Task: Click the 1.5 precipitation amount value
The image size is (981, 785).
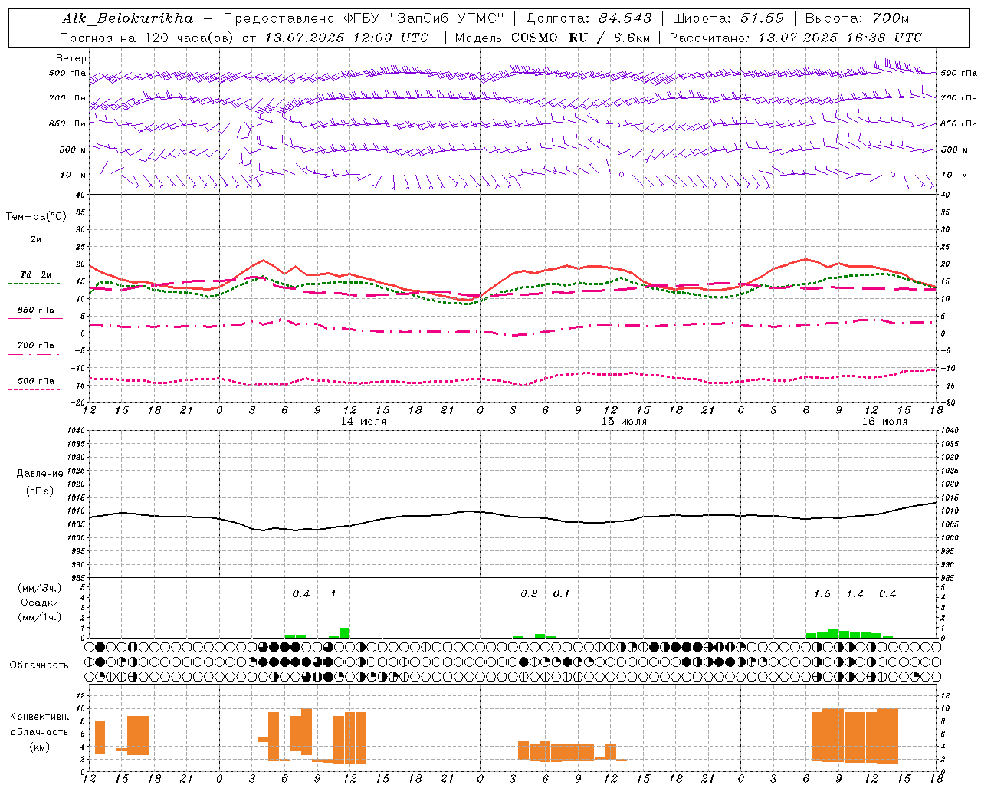Action: coord(822,593)
